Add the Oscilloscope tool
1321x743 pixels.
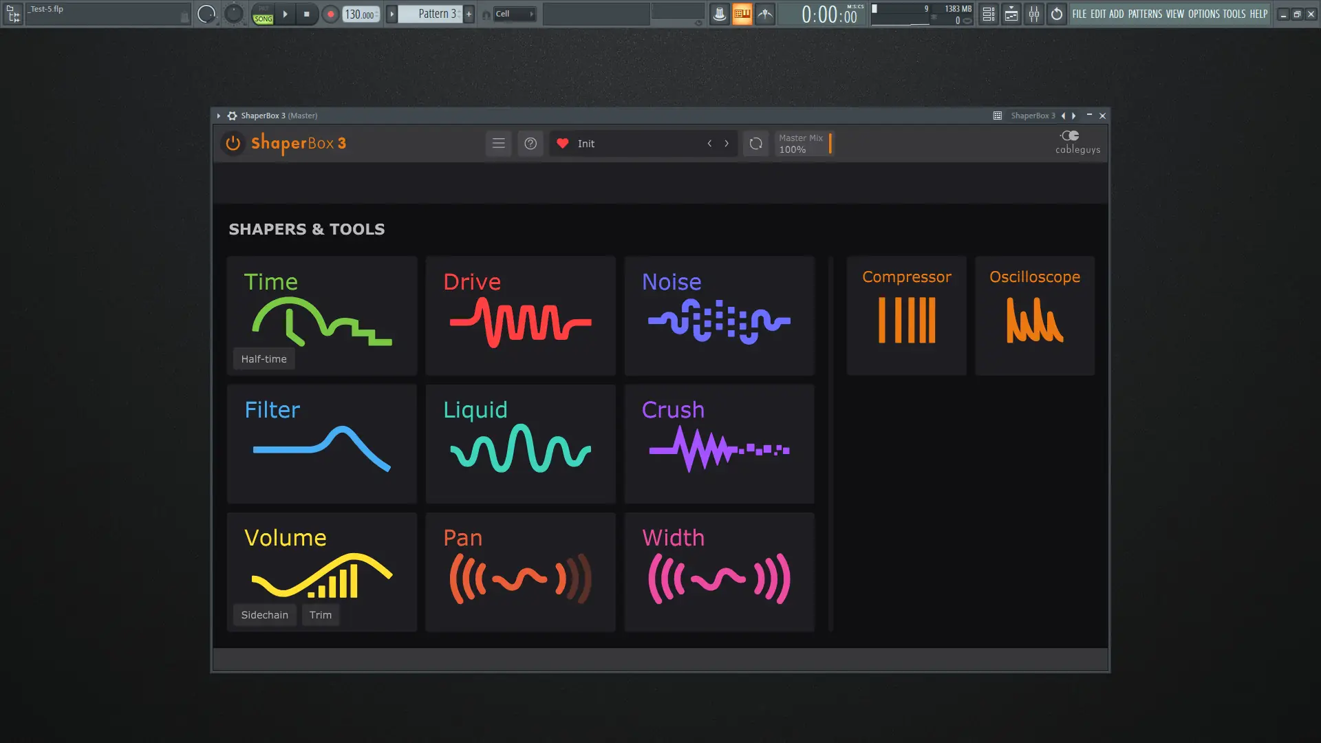point(1034,315)
